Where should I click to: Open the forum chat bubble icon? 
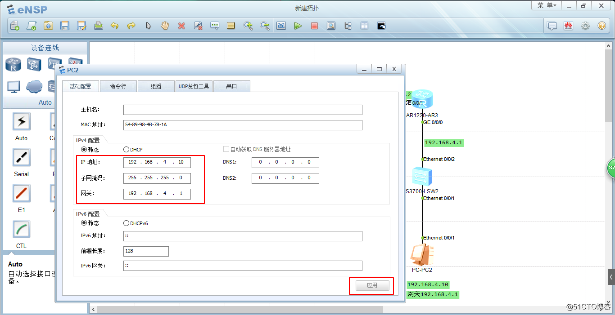(x=552, y=26)
